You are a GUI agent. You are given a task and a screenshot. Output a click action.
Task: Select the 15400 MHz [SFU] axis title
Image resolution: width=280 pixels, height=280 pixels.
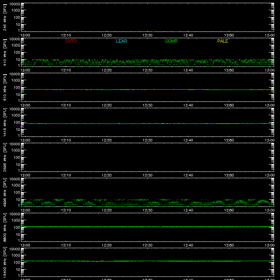[x=5, y=262]
